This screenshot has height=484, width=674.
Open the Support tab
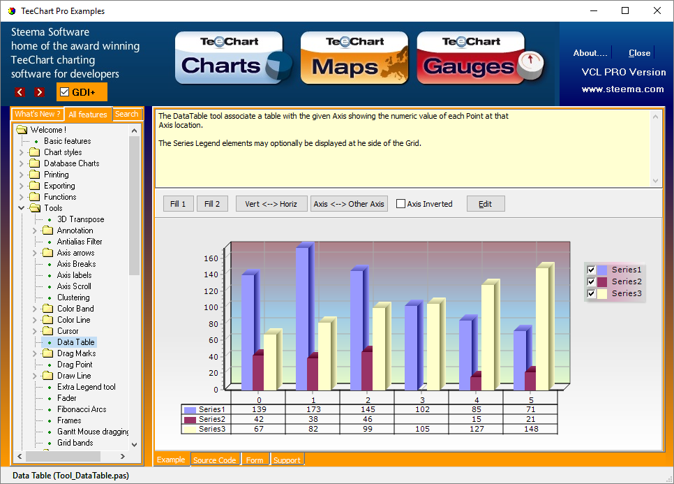tap(287, 460)
